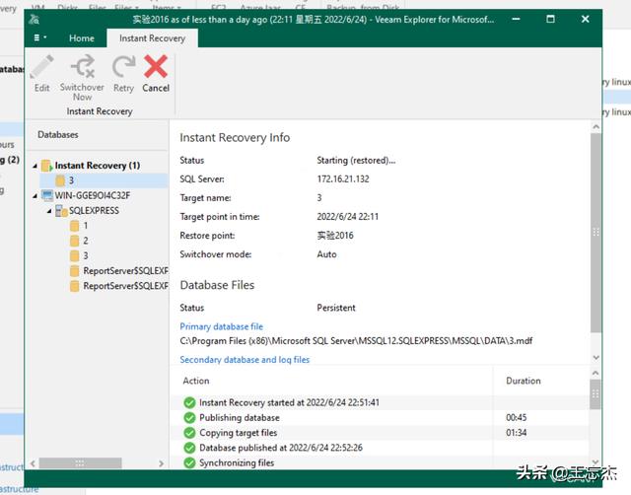This screenshot has width=631, height=495.
Task: Collapse the WIN-GGE9OI4C32F server node
Action: pyautogui.click(x=35, y=195)
